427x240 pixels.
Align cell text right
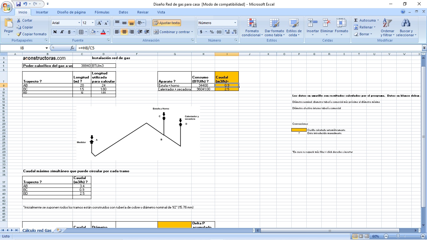[x=132, y=32]
